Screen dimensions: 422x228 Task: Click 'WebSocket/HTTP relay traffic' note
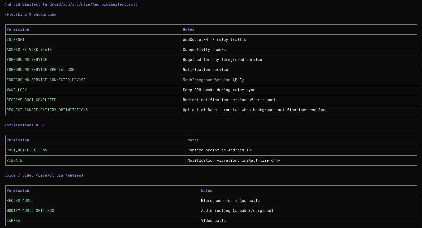tap(215, 40)
